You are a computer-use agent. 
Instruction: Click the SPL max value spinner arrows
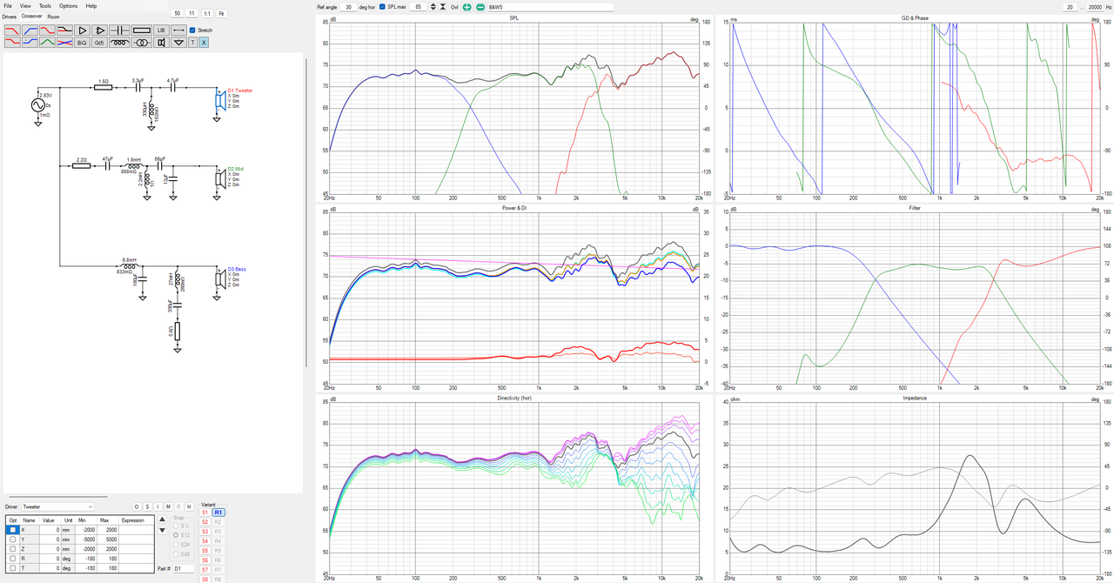[433, 7]
